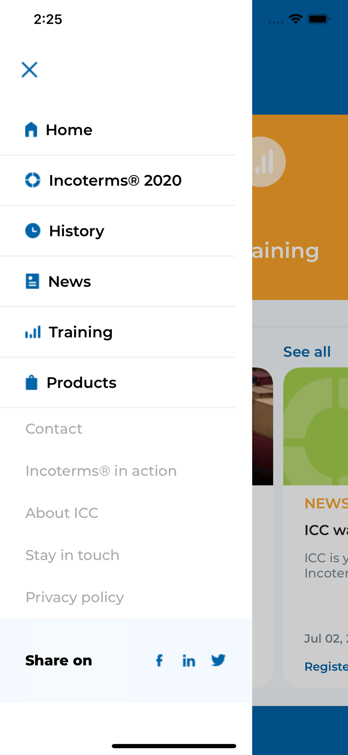Image resolution: width=348 pixels, height=755 pixels.
Task: Tap the Home house icon
Action: click(x=31, y=130)
